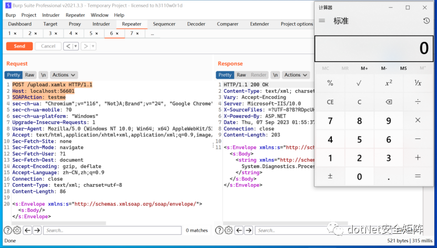Click calculator M+ memory button

[x=364, y=68]
